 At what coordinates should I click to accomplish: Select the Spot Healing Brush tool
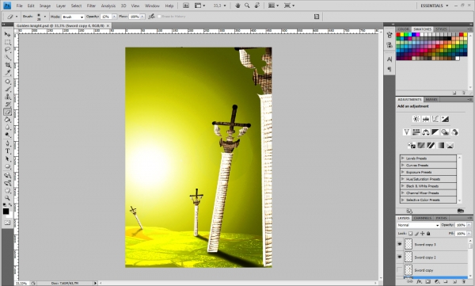point(8,82)
